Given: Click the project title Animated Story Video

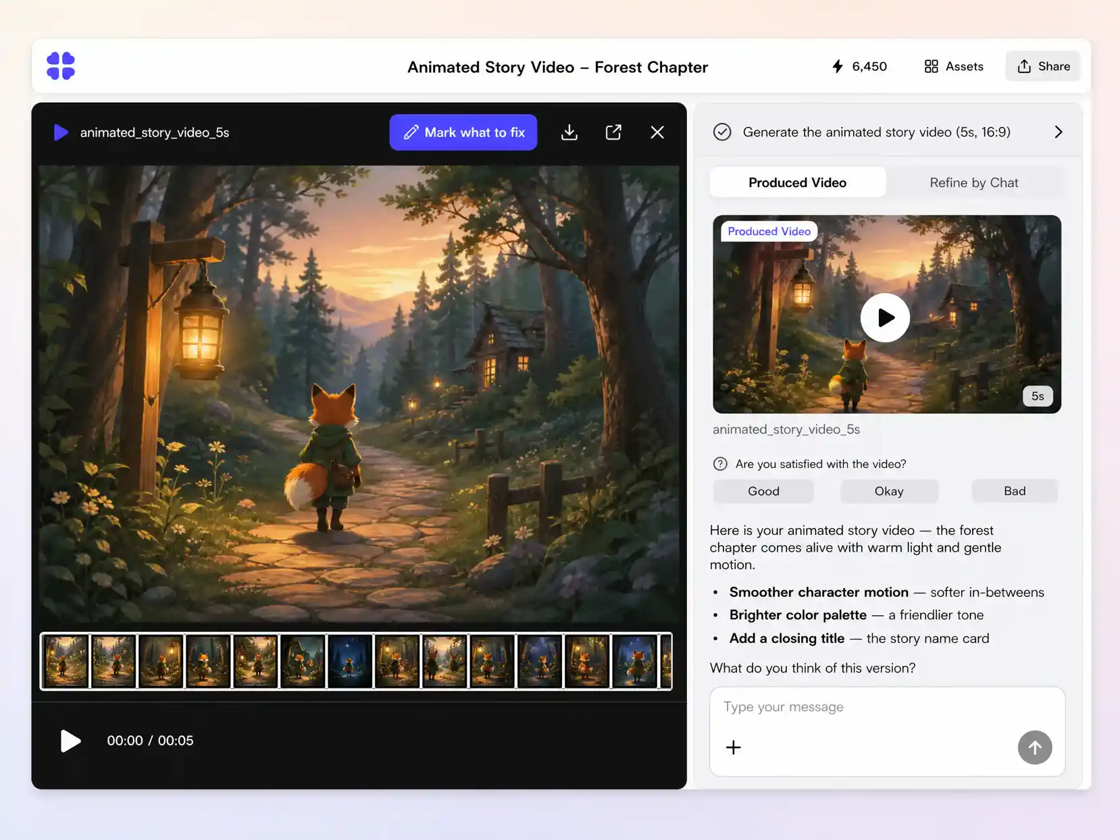Looking at the screenshot, I should coord(557,67).
